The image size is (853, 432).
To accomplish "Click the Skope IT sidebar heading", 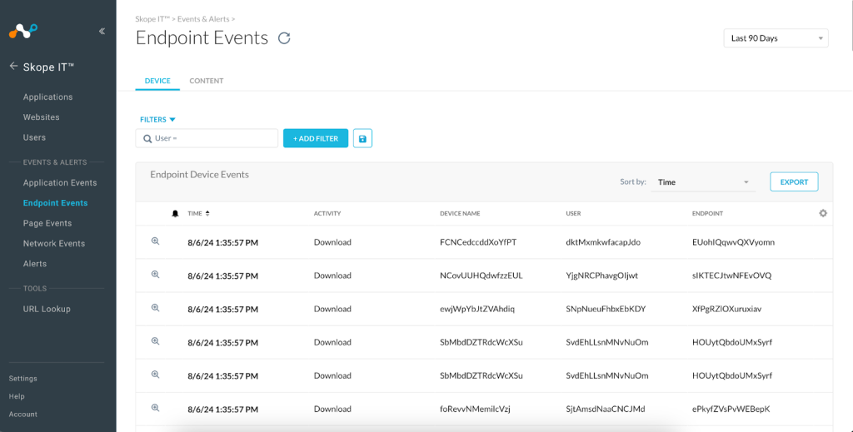I will point(48,67).
